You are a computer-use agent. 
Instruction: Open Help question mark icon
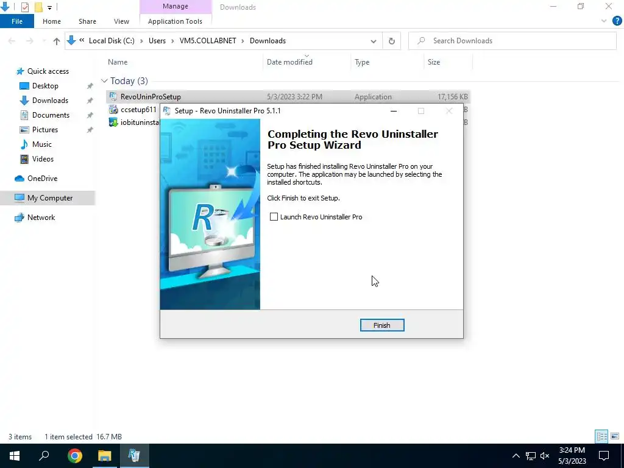pyautogui.click(x=617, y=21)
